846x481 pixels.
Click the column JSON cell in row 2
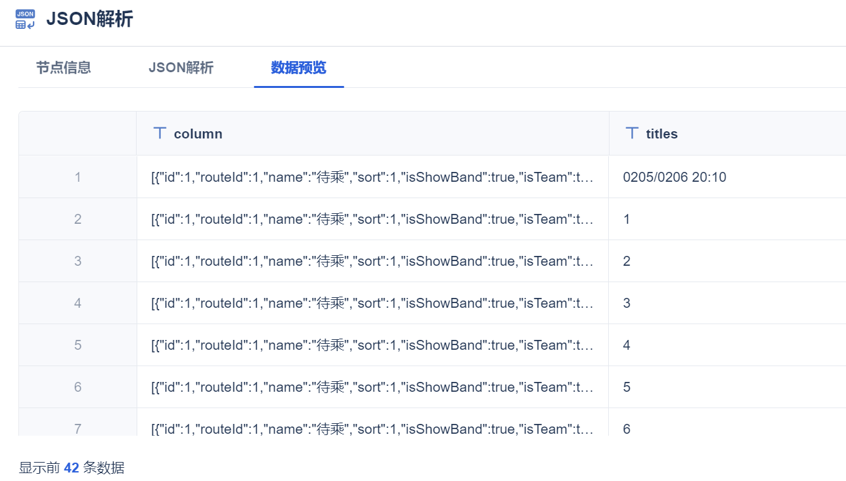pyautogui.click(x=372, y=219)
